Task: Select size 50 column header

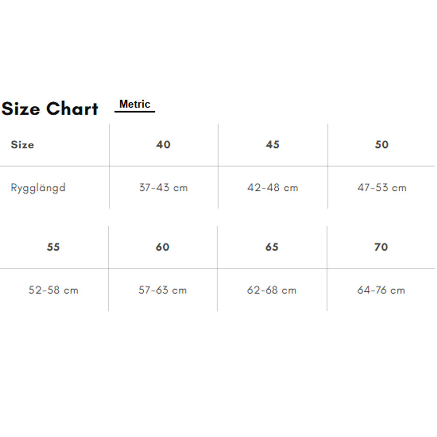Action: pyautogui.click(x=382, y=144)
